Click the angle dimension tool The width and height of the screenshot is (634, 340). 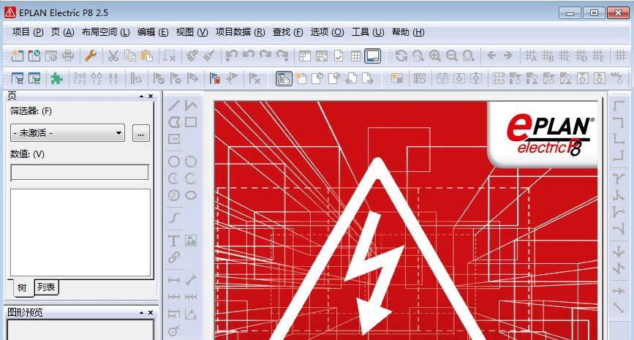(x=191, y=314)
